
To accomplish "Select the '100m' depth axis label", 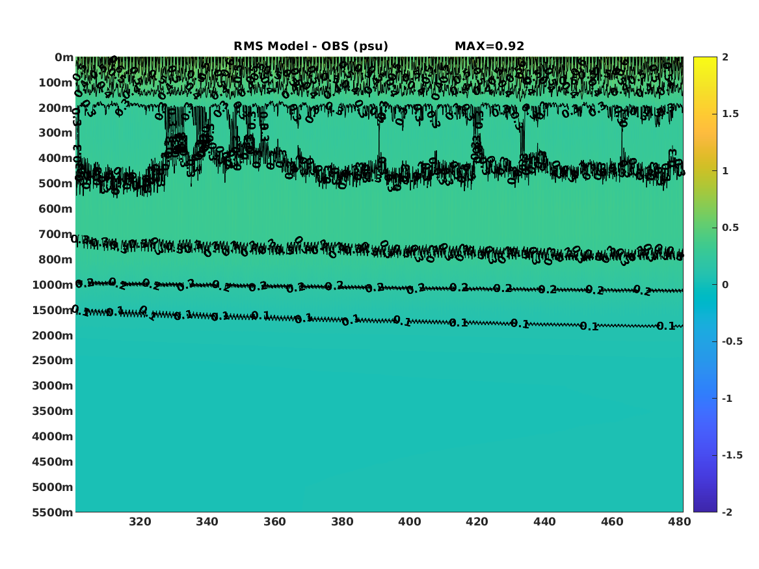I will pyautogui.click(x=56, y=83).
